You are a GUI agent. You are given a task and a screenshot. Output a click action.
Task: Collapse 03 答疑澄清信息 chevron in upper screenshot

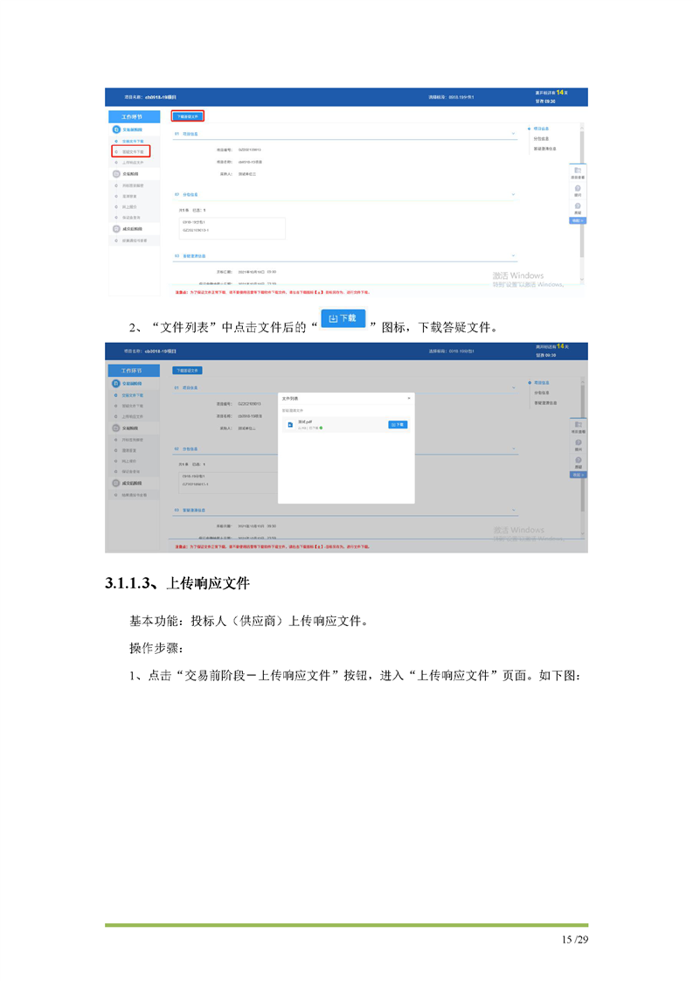click(513, 256)
